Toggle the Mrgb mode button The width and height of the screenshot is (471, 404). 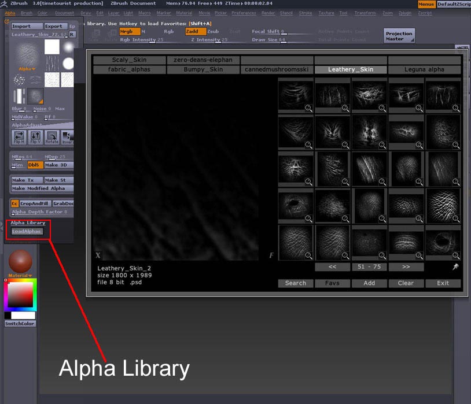[x=129, y=32]
